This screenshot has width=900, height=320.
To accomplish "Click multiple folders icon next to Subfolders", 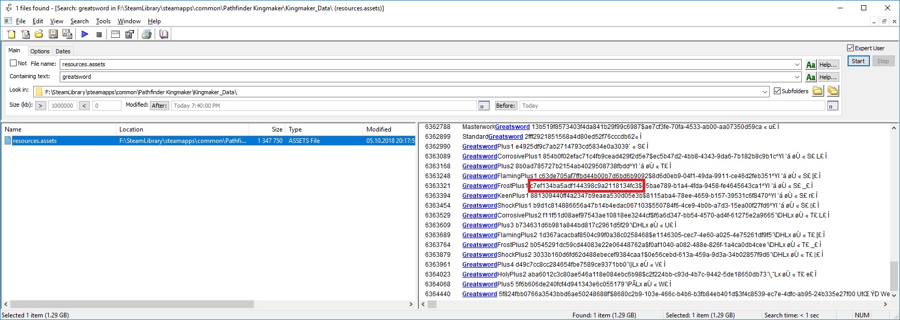I will tap(833, 91).
